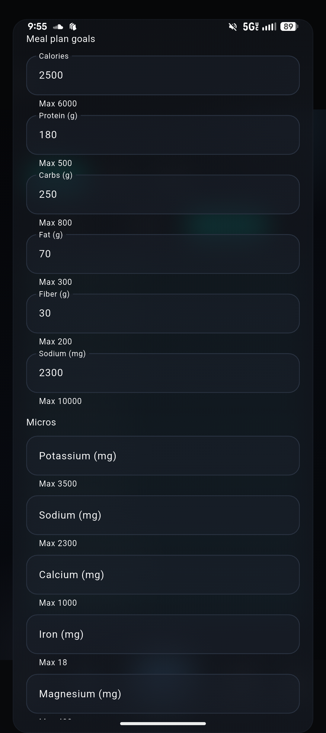
Task: Tap the clock showing 9:55
Action: click(x=37, y=27)
